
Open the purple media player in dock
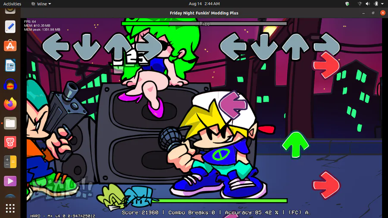tap(10, 181)
